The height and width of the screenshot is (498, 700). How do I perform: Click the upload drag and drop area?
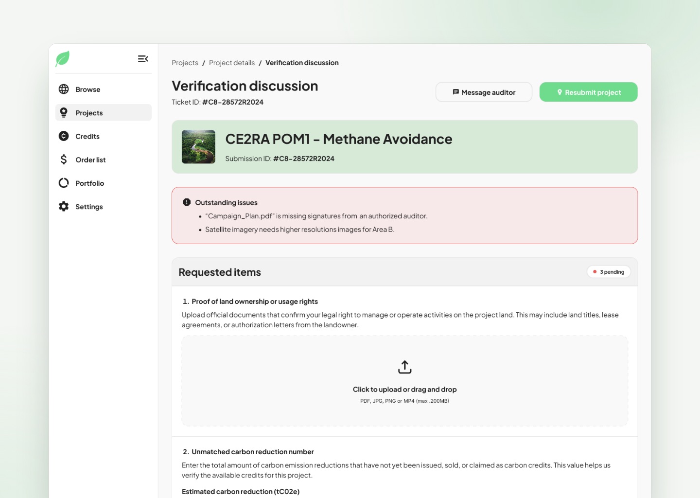pyautogui.click(x=405, y=381)
